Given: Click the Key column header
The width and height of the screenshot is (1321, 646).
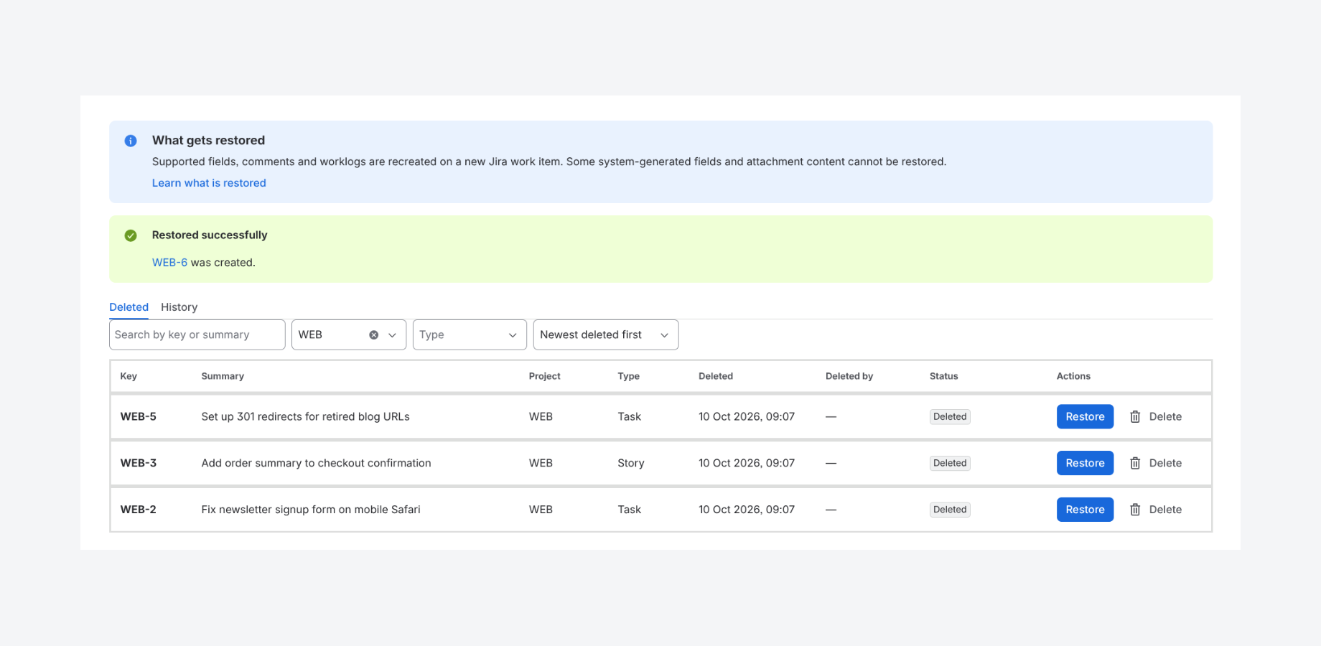Looking at the screenshot, I should pos(129,376).
